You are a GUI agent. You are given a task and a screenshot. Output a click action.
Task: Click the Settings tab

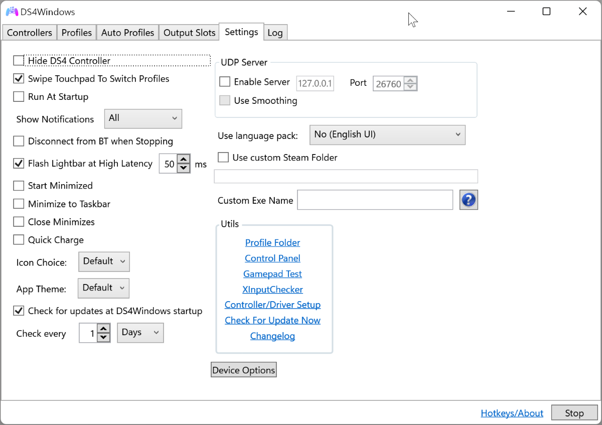tap(241, 32)
